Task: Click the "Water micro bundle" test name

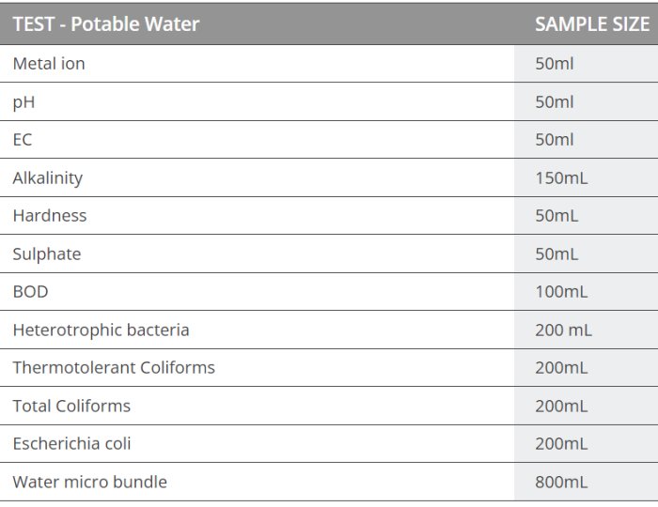Action: (x=89, y=482)
